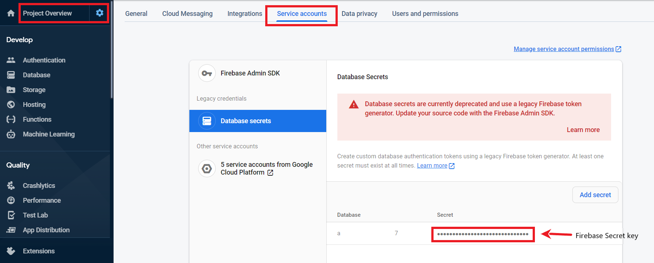Click the Quality section heading
The image size is (654, 263).
pos(18,165)
